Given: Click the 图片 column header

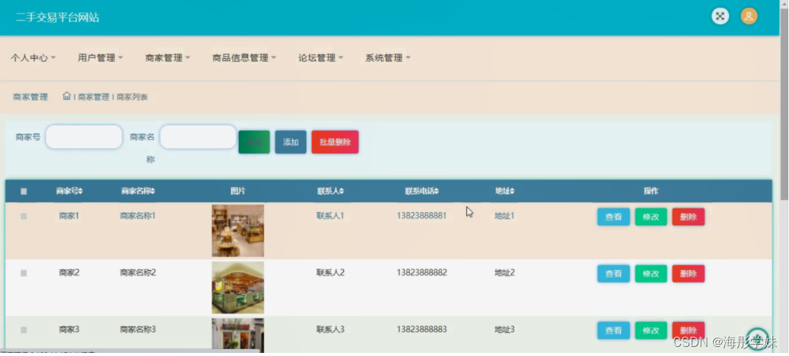Looking at the screenshot, I should pos(238,191).
